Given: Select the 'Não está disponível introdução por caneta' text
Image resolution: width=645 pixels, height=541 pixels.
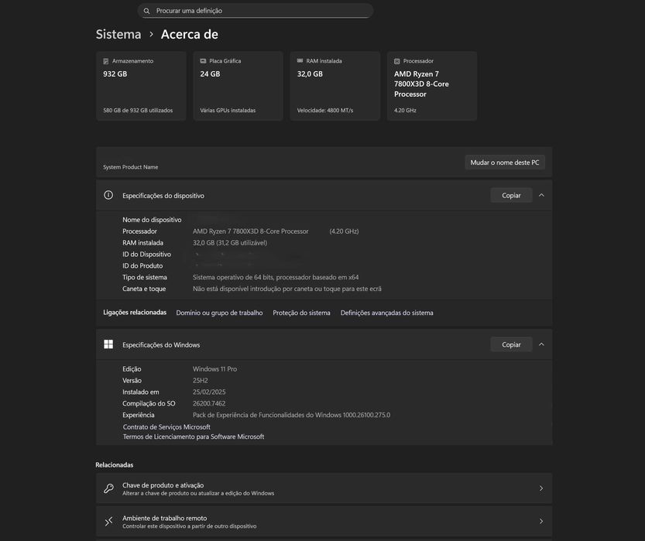Looking at the screenshot, I should (x=286, y=289).
